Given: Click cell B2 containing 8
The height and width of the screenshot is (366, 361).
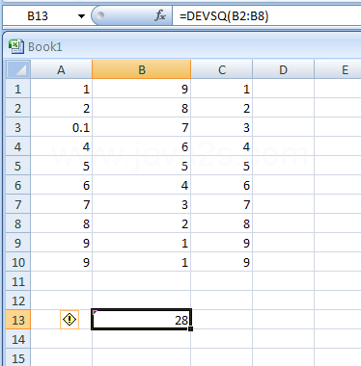Looking at the screenshot, I should click(x=142, y=108).
